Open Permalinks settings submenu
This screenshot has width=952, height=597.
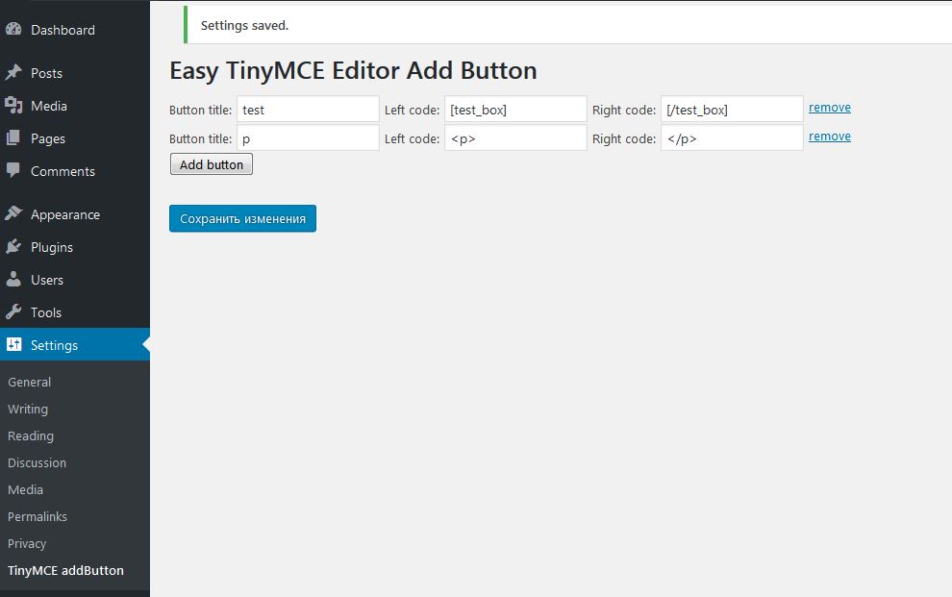pos(38,517)
